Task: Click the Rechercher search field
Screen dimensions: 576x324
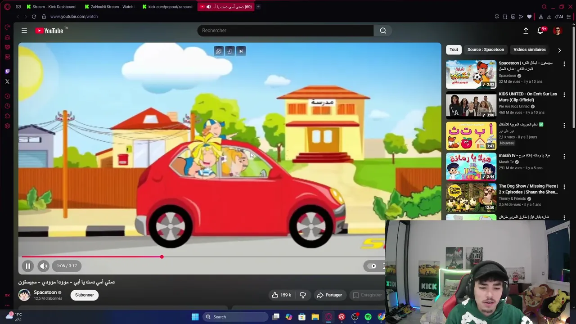Action: coord(285,31)
